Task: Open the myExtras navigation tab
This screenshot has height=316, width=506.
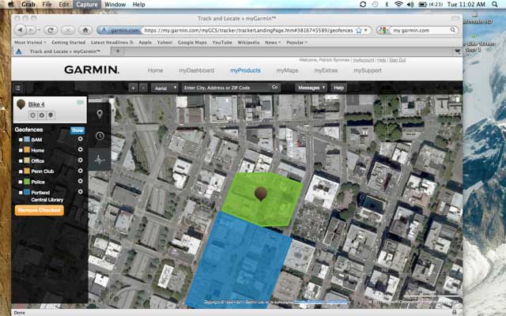Action: click(326, 70)
